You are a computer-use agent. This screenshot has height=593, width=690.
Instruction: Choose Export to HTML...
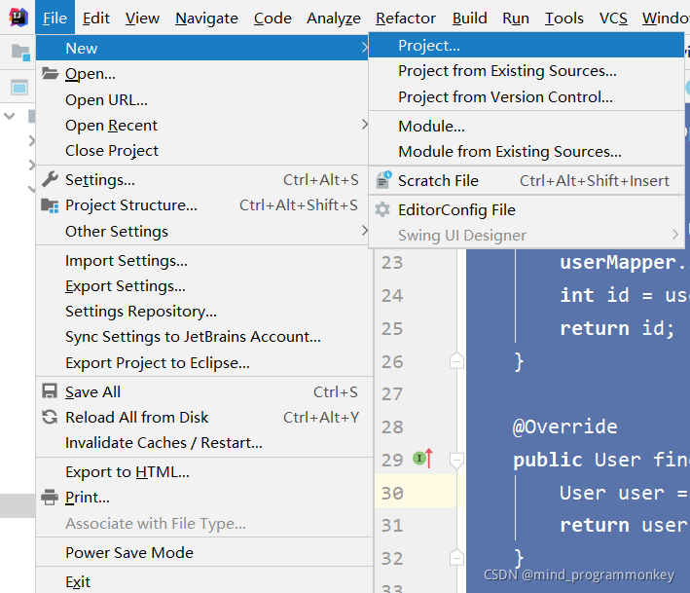pos(204,472)
